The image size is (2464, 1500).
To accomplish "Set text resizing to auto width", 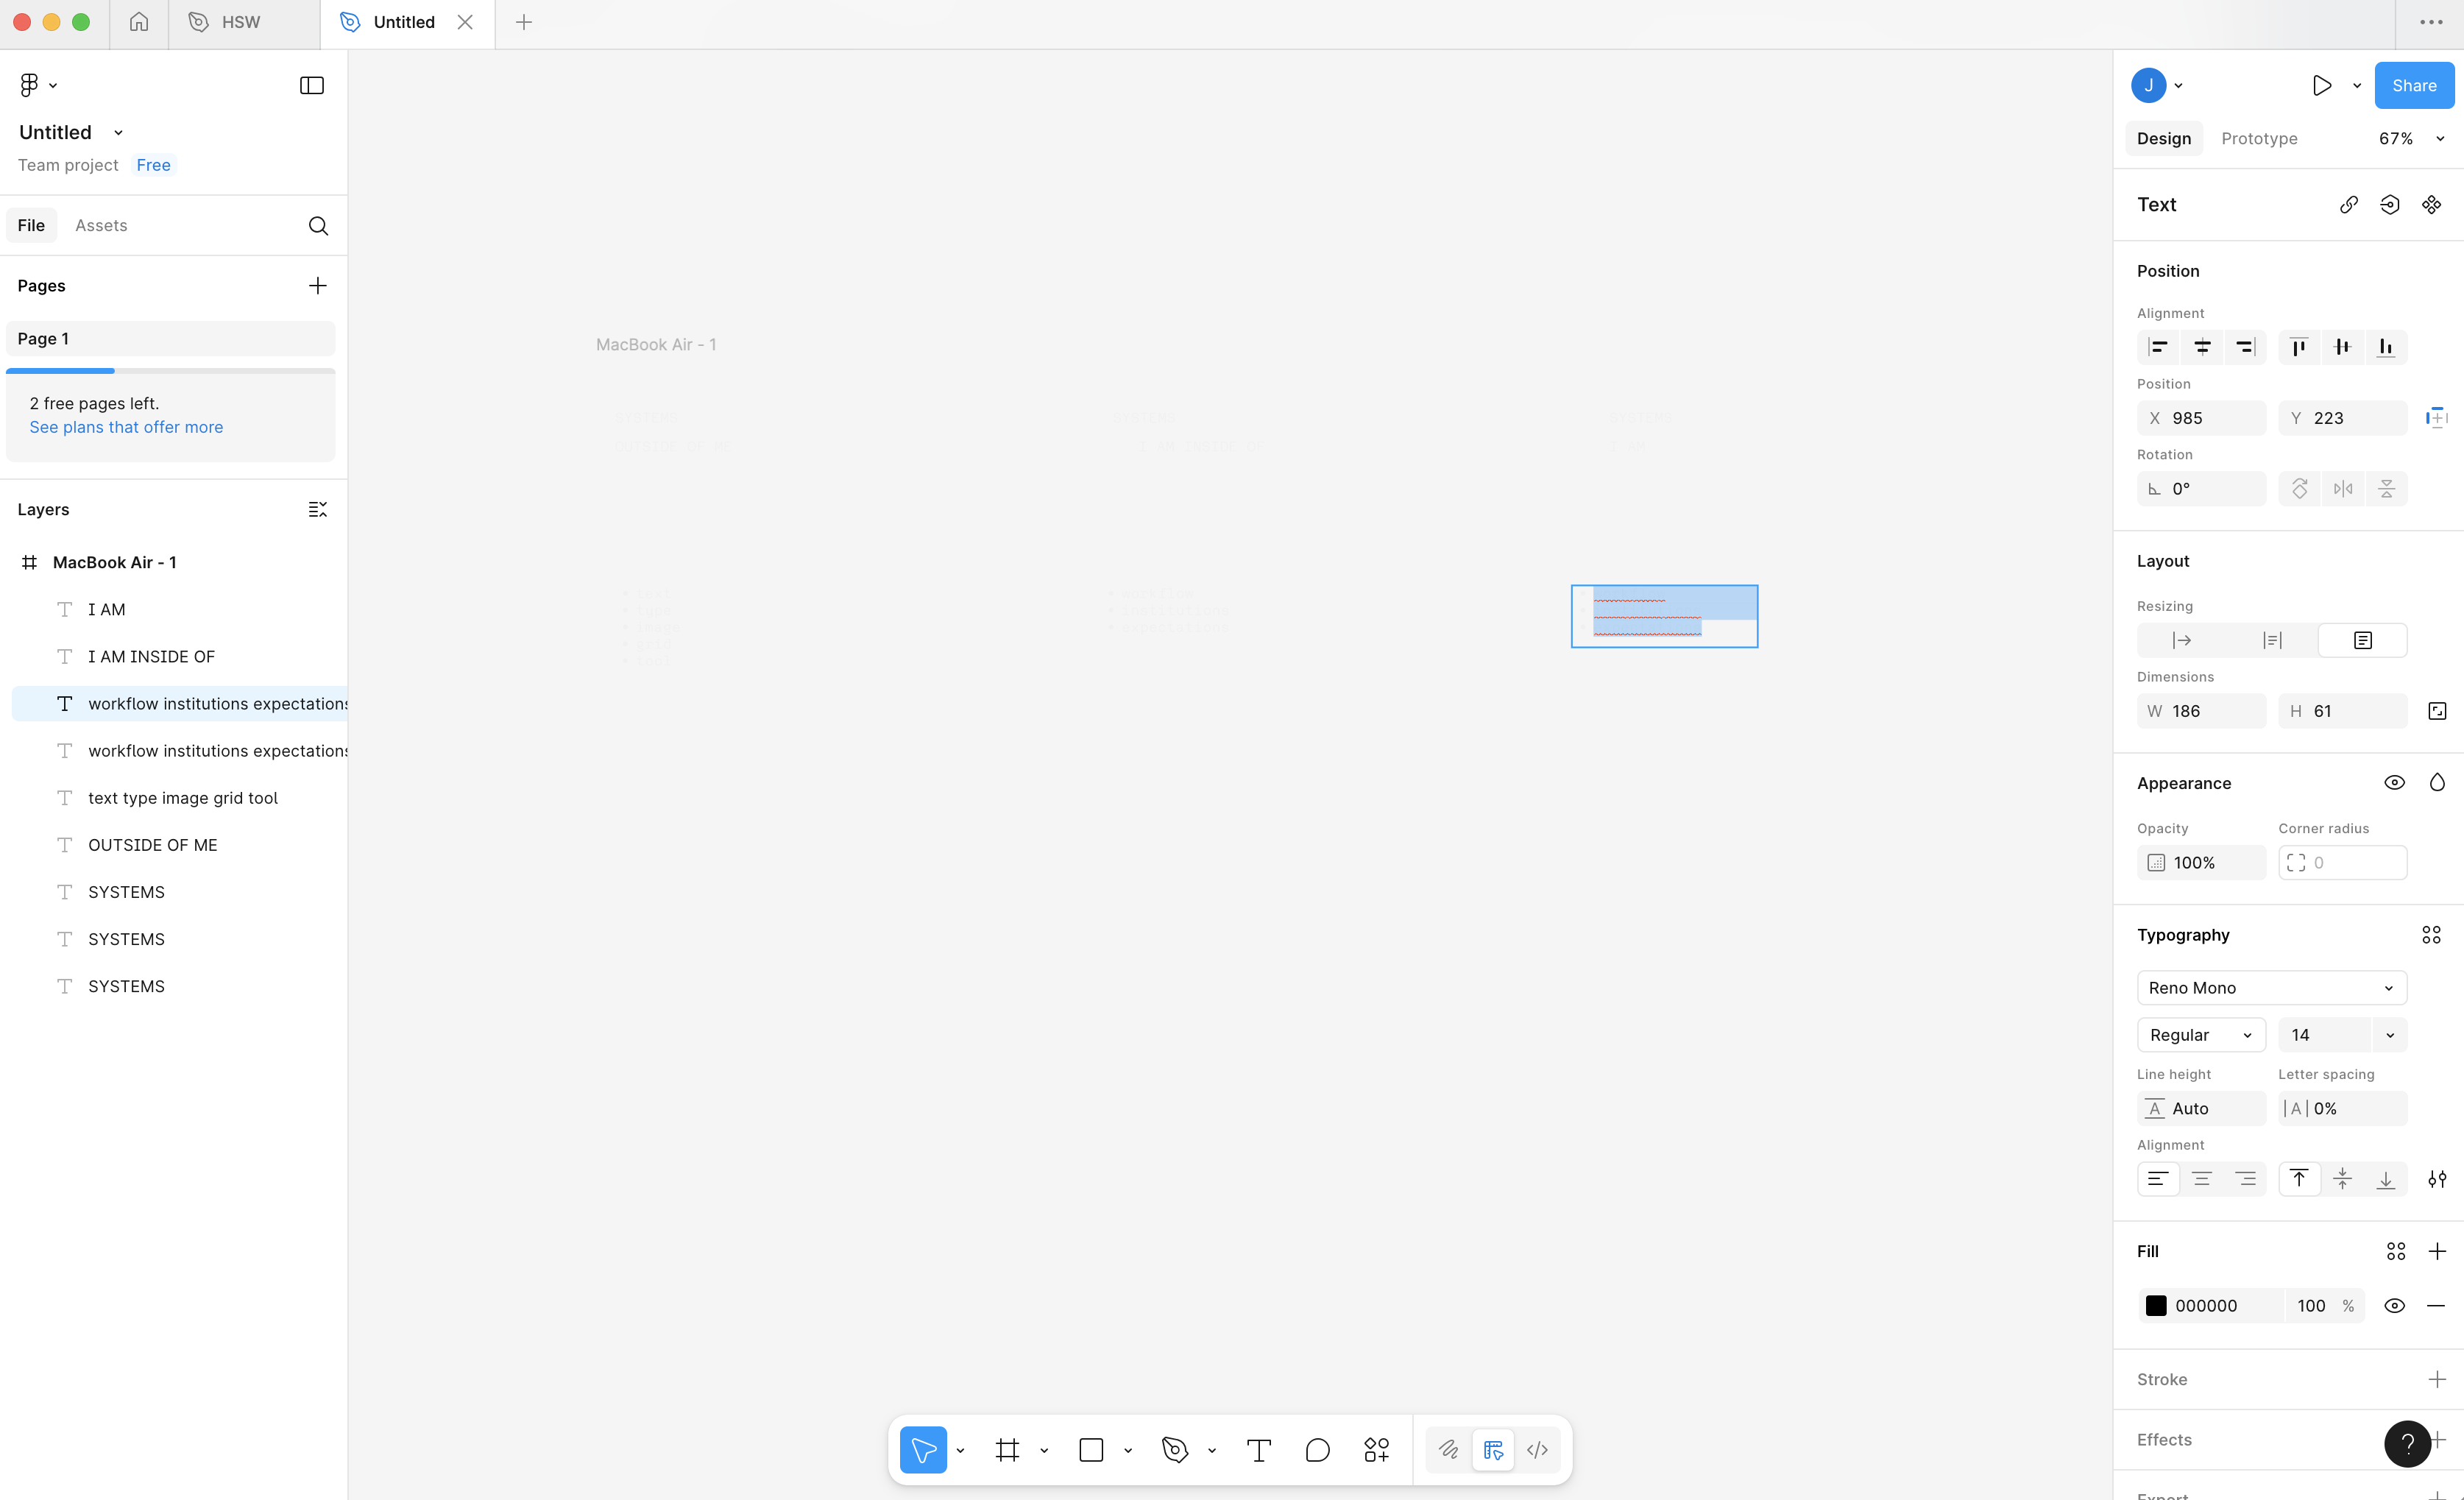I will click(x=2182, y=641).
